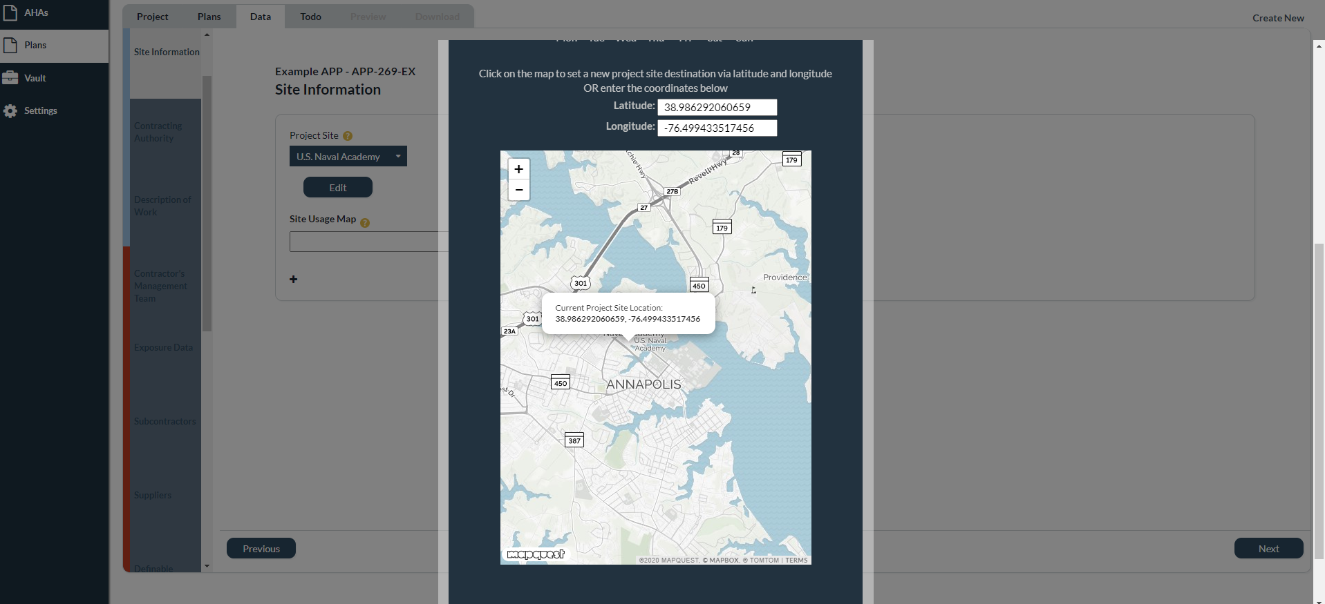Open the Data tab
The height and width of the screenshot is (604, 1325).
coord(261,17)
